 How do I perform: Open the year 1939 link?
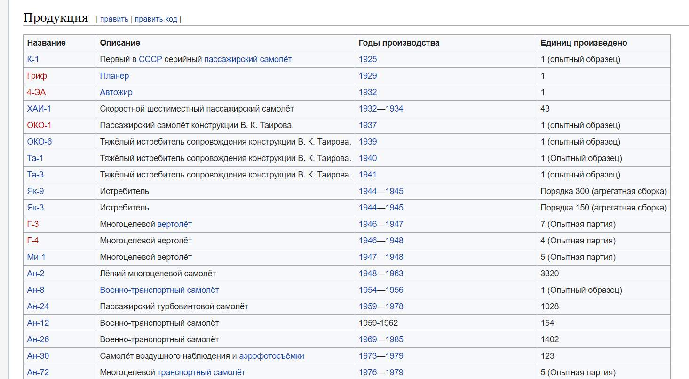click(368, 142)
